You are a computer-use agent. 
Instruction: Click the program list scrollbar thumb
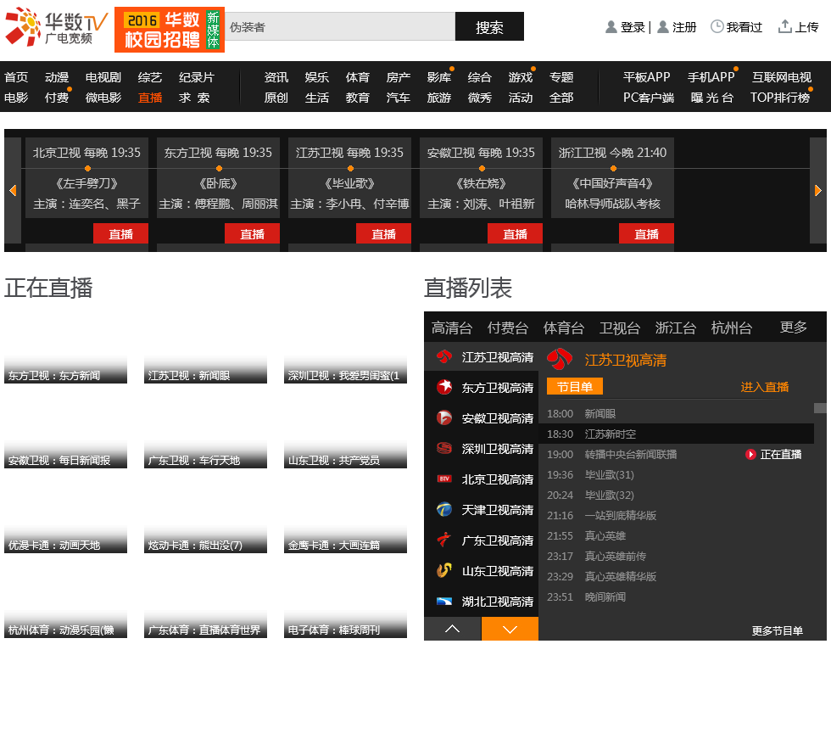pyautogui.click(x=821, y=407)
